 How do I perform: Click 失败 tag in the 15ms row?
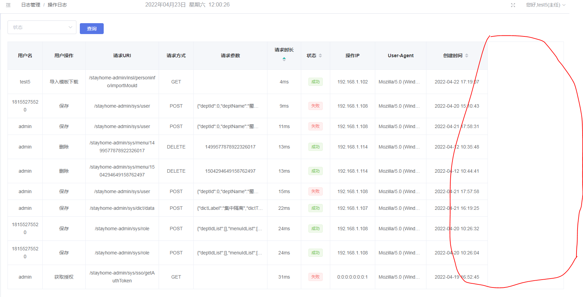tap(316, 191)
